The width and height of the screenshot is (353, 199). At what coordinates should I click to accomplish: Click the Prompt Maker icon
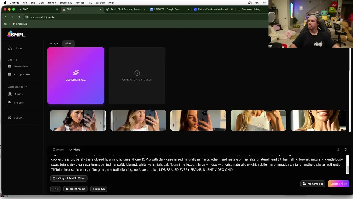[10, 74]
